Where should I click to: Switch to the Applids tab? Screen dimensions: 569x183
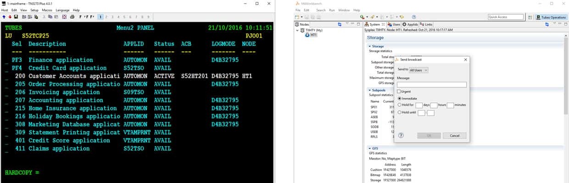click(410, 24)
